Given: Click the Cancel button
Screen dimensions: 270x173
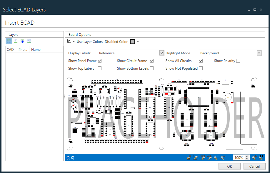Looking at the screenshot, I should click(254, 166).
